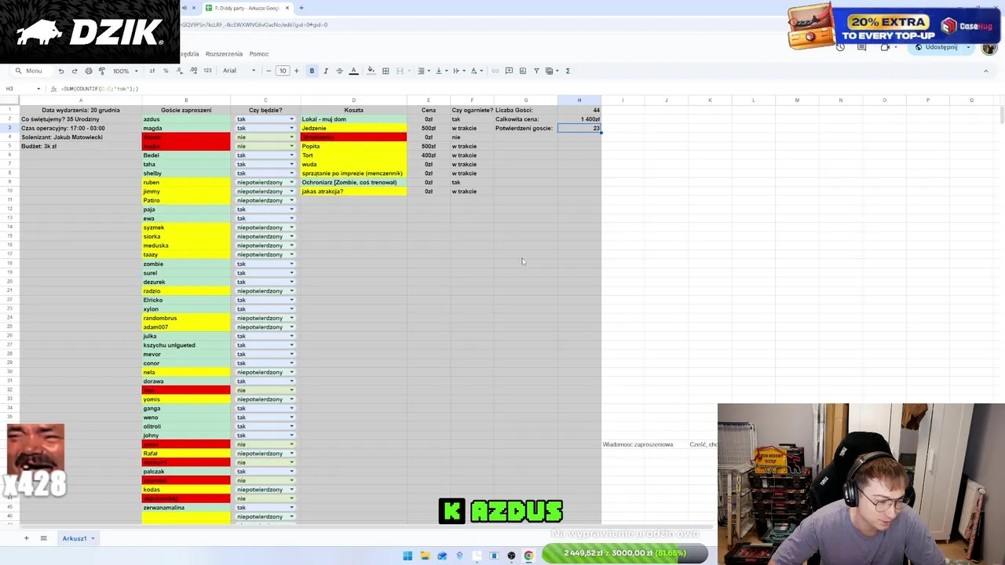Image resolution: width=1005 pixels, height=565 pixels.
Task: Open the text color picker
Action: pos(353,71)
